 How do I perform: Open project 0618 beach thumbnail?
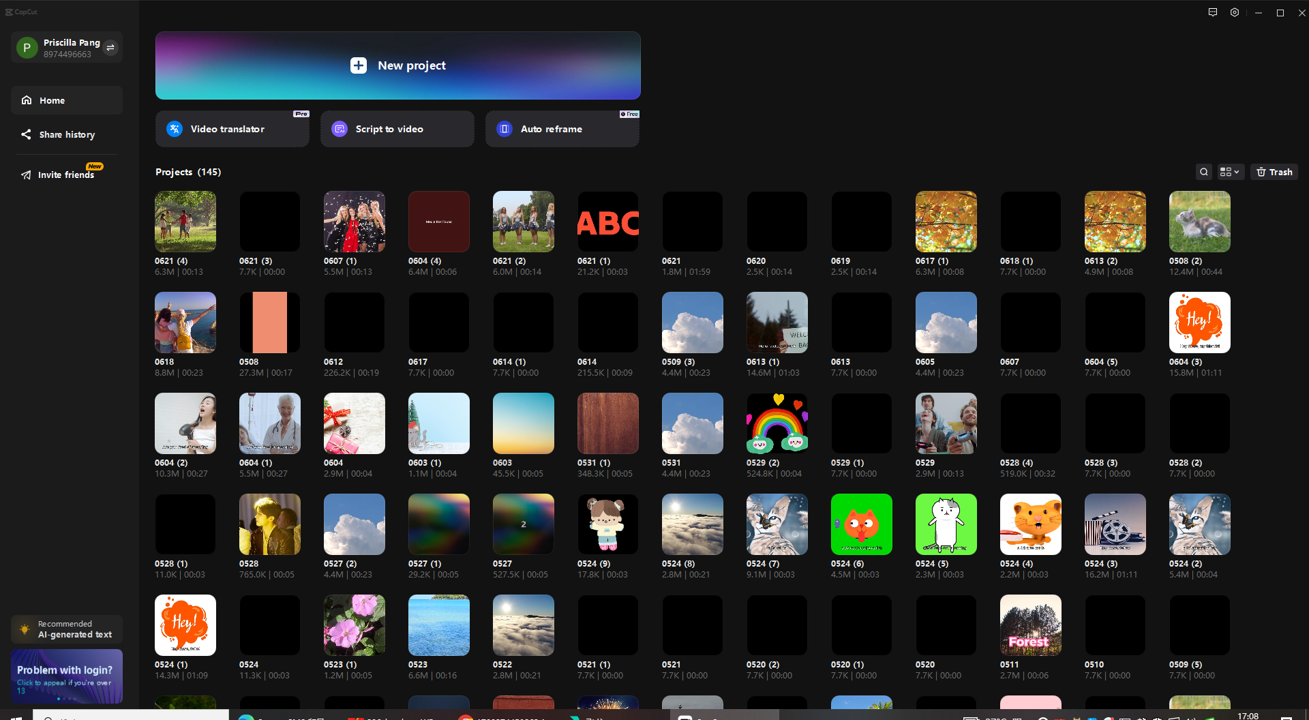click(185, 322)
